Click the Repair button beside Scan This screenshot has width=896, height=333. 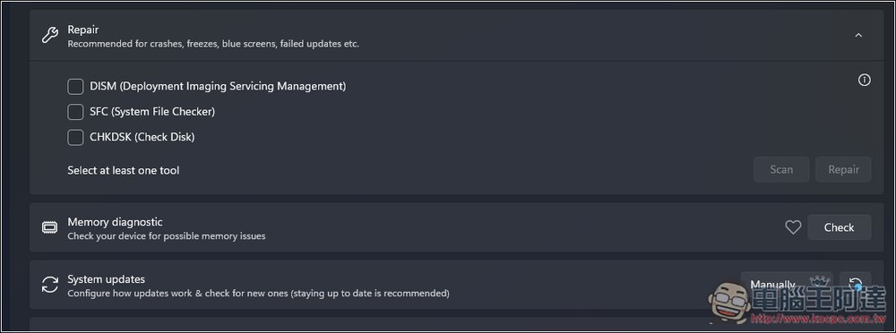pyautogui.click(x=843, y=169)
